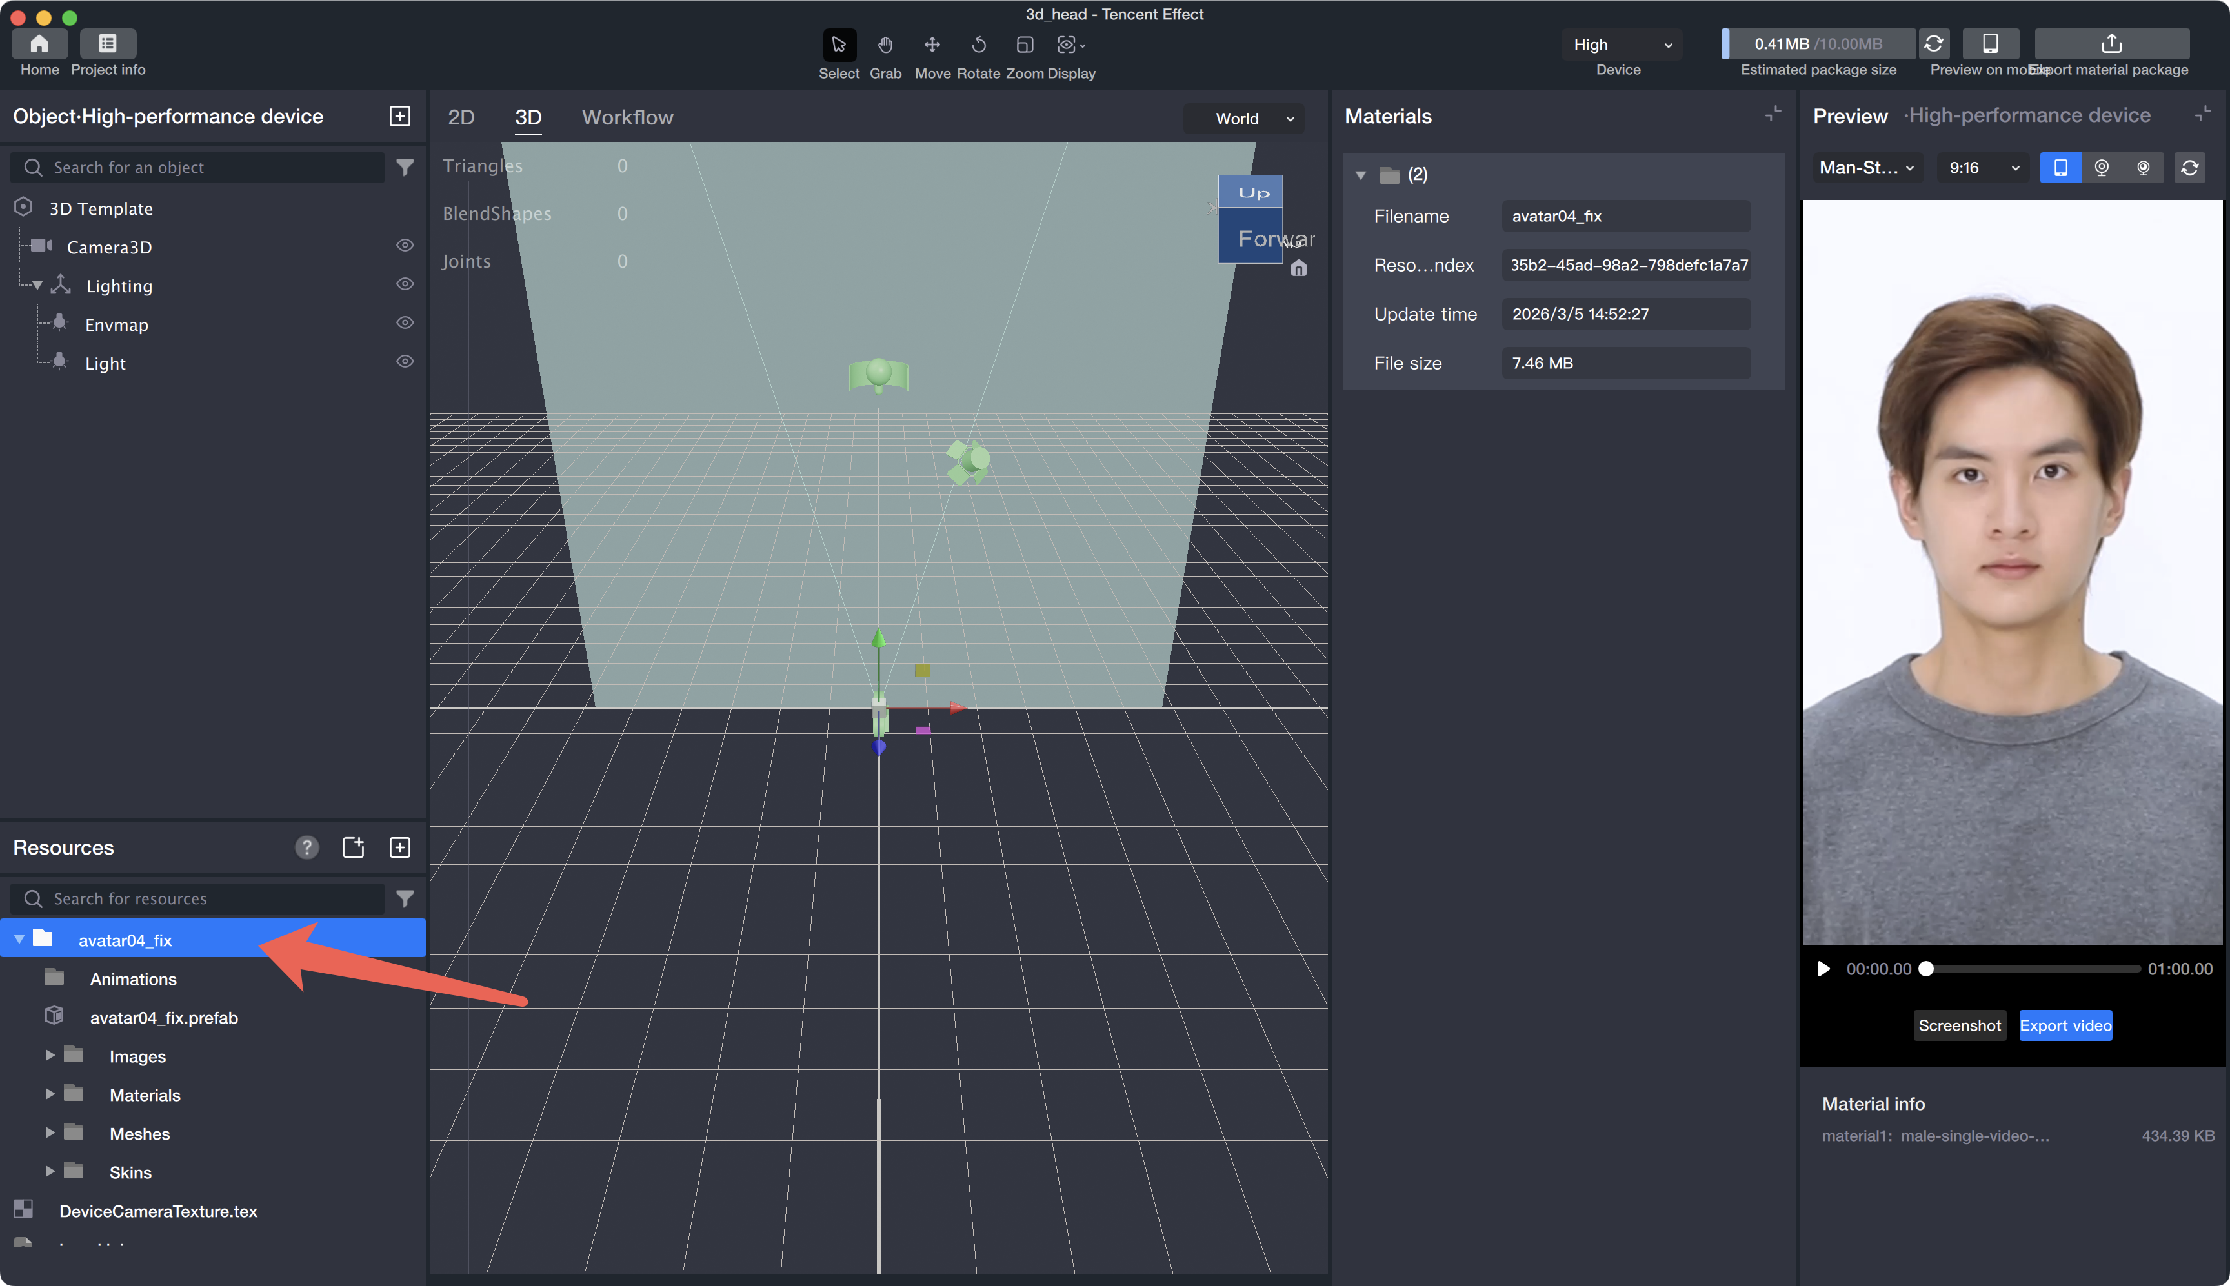Open Project info panel

pos(108,43)
